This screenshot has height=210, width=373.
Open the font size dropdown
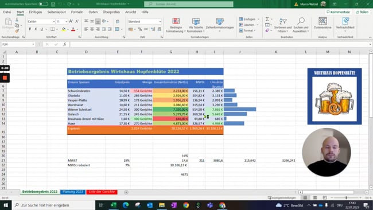pos(66,21)
